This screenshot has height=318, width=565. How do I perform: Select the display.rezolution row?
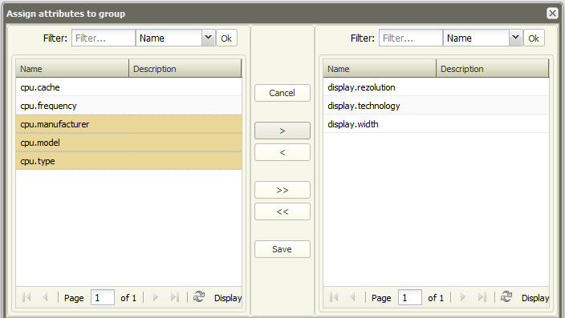coord(436,87)
